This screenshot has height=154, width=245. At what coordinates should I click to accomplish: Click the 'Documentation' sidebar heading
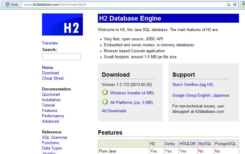click(56, 89)
